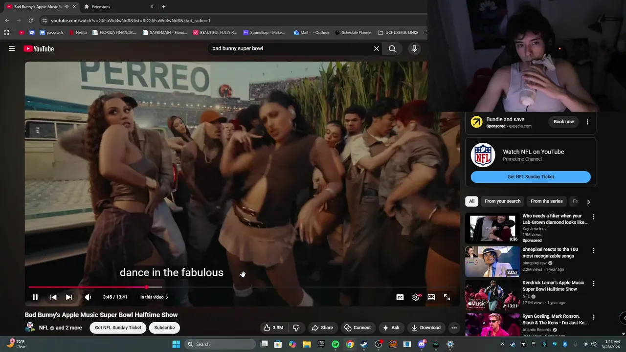Skip to the next video
This screenshot has height=352, width=626.
(x=69, y=297)
